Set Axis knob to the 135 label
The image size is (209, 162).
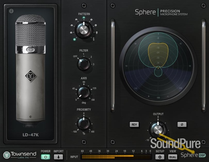pos(94,88)
